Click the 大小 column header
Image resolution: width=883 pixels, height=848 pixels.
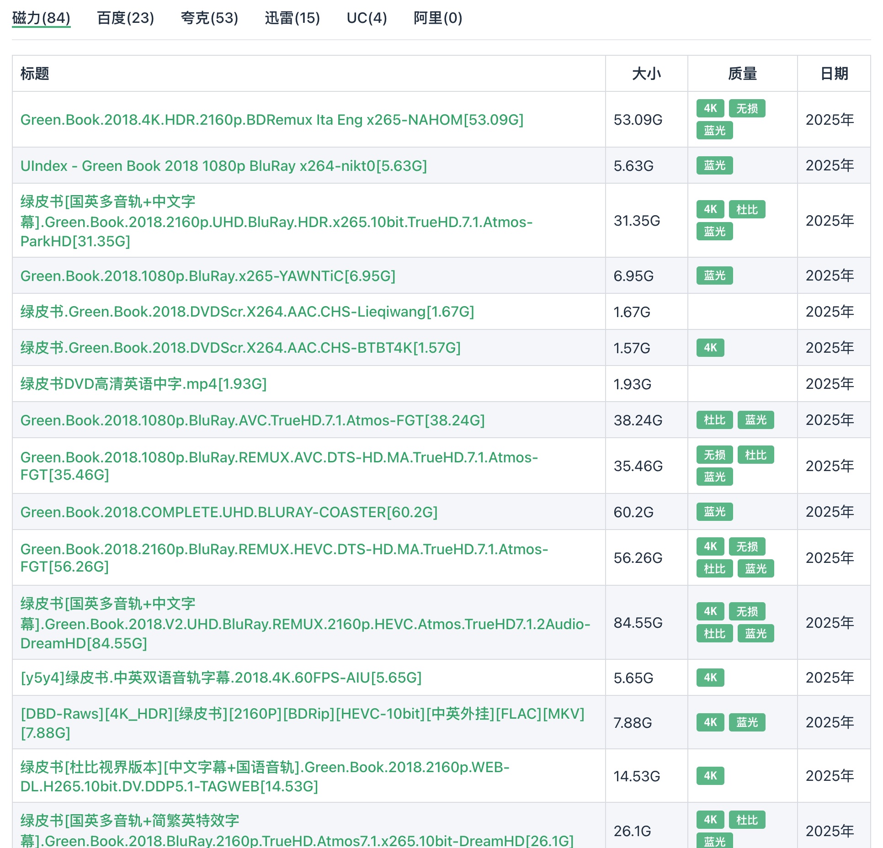click(646, 74)
